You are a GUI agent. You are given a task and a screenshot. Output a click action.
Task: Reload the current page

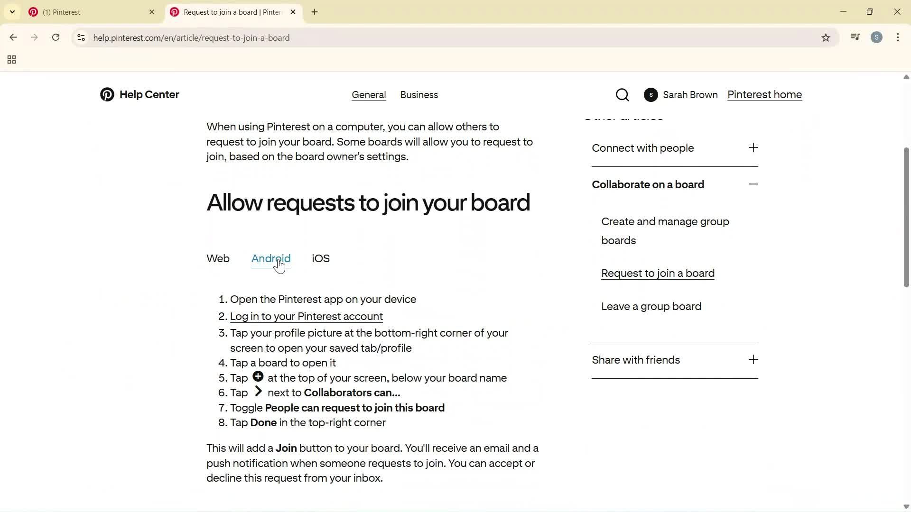tap(56, 37)
